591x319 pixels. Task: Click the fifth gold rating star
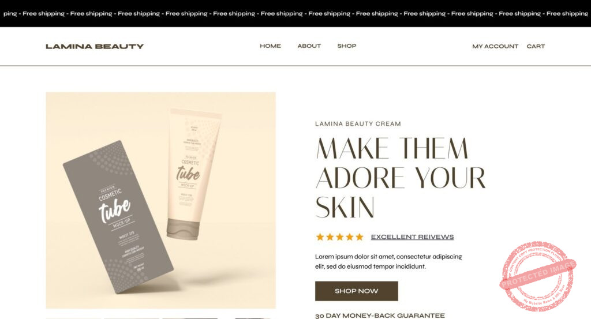(360, 237)
